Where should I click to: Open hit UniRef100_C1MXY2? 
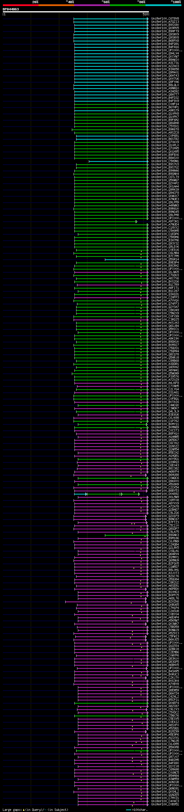165,228
